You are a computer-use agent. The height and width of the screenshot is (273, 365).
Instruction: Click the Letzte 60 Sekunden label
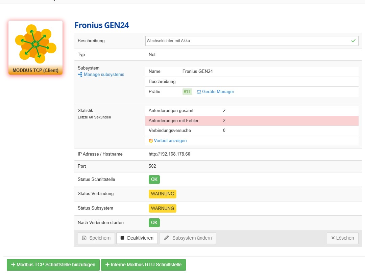tap(94, 117)
